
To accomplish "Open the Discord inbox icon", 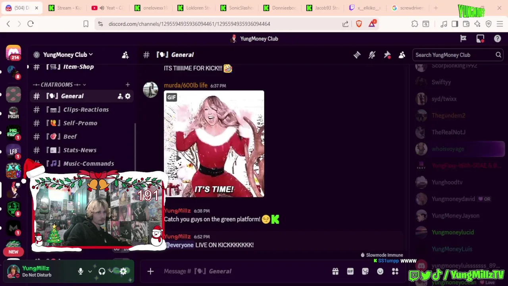I will coord(480,39).
